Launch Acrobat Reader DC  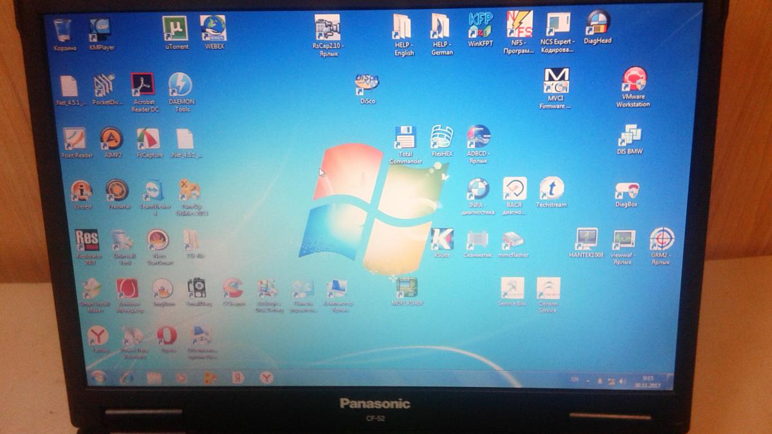pos(143,86)
